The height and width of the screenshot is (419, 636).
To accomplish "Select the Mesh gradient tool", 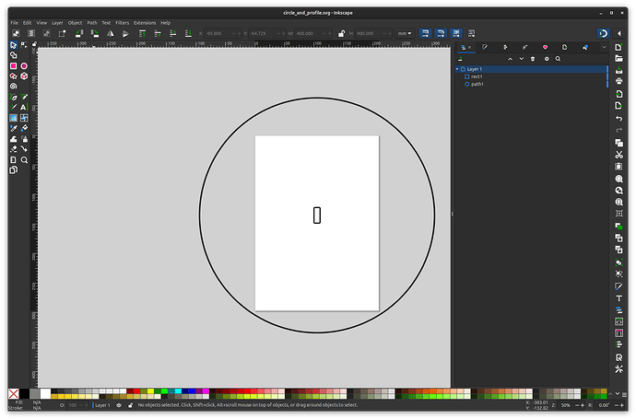I will [x=24, y=118].
